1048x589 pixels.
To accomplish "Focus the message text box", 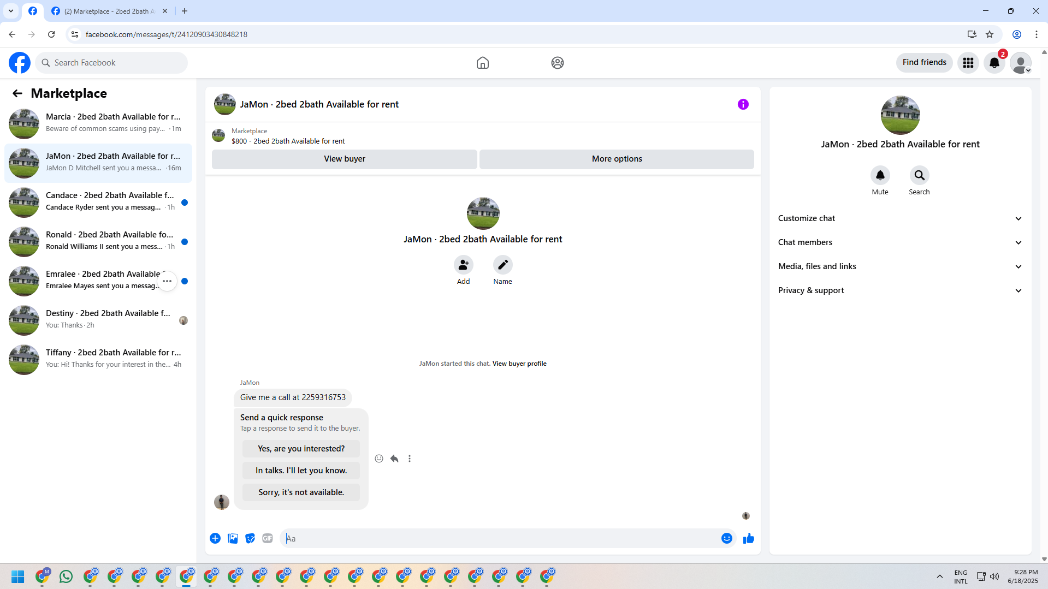I will click(x=500, y=538).
